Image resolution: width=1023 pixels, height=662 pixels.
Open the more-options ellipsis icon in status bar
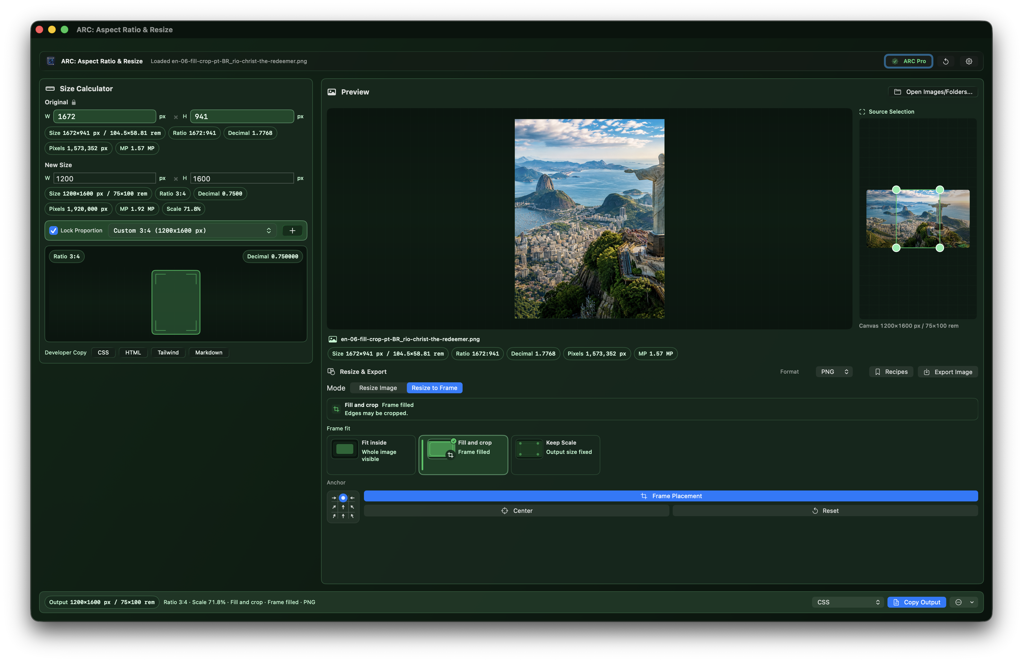959,602
